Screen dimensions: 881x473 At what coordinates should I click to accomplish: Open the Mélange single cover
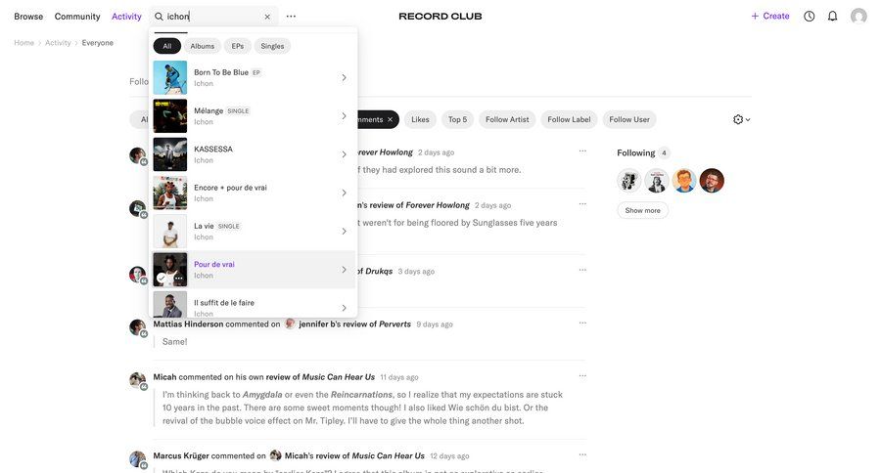coord(170,116)
